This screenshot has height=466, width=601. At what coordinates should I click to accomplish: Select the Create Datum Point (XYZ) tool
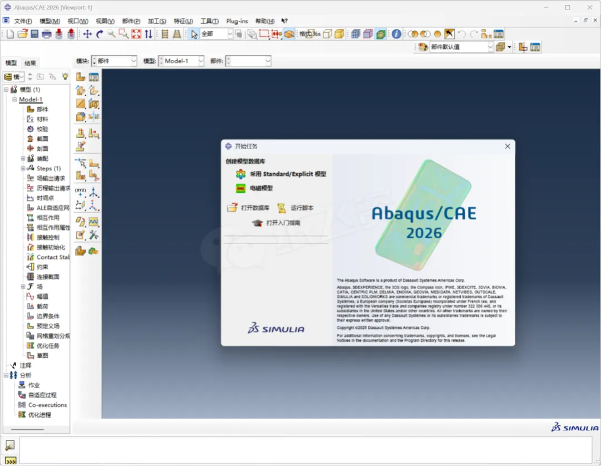81,192
